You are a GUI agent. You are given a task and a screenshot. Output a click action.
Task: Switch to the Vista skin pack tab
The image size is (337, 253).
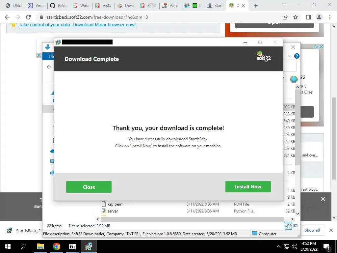(x=103, y=6)
